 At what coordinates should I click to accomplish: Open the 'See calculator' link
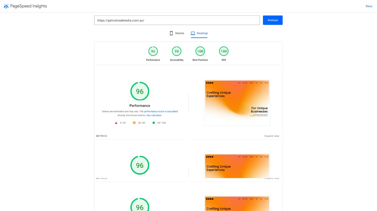[154, 115]
